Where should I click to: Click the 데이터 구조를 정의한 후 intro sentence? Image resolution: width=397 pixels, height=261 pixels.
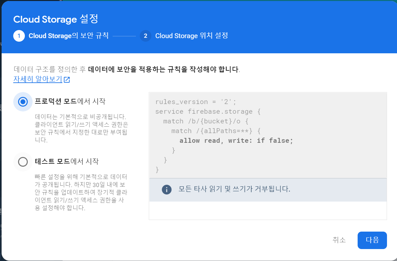click(127, 69)
